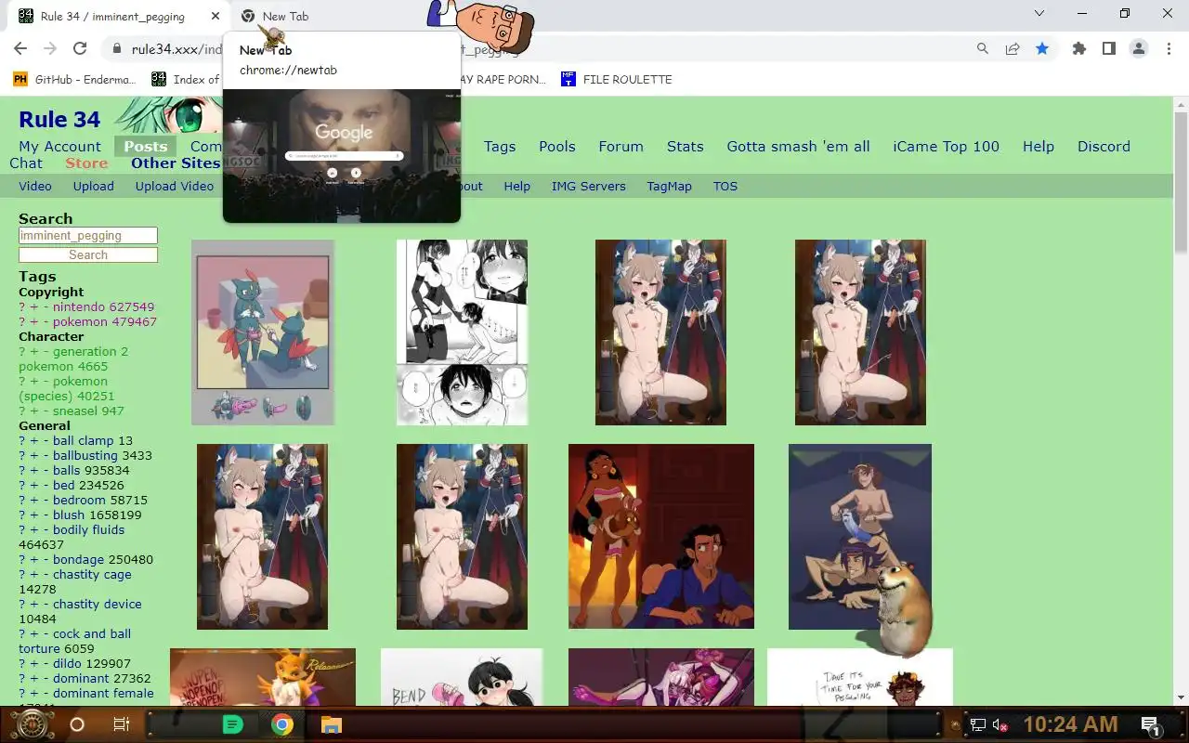Click the plus sign beside nintendo

coord(34,306)
